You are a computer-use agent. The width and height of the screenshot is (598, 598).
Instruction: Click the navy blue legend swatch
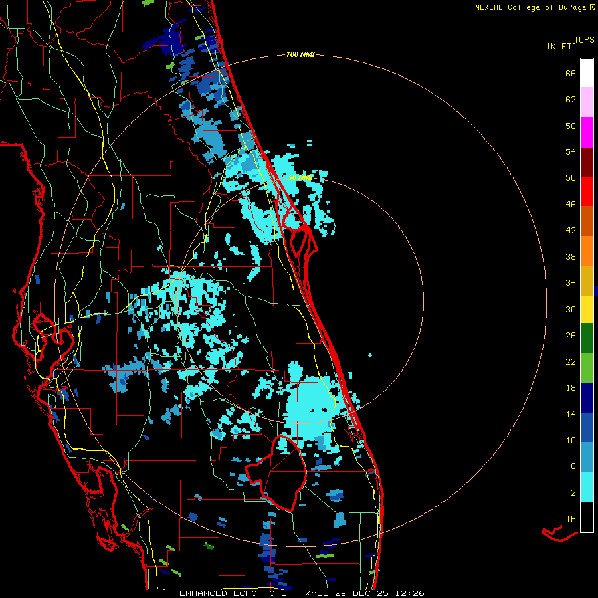click(587, 398)
